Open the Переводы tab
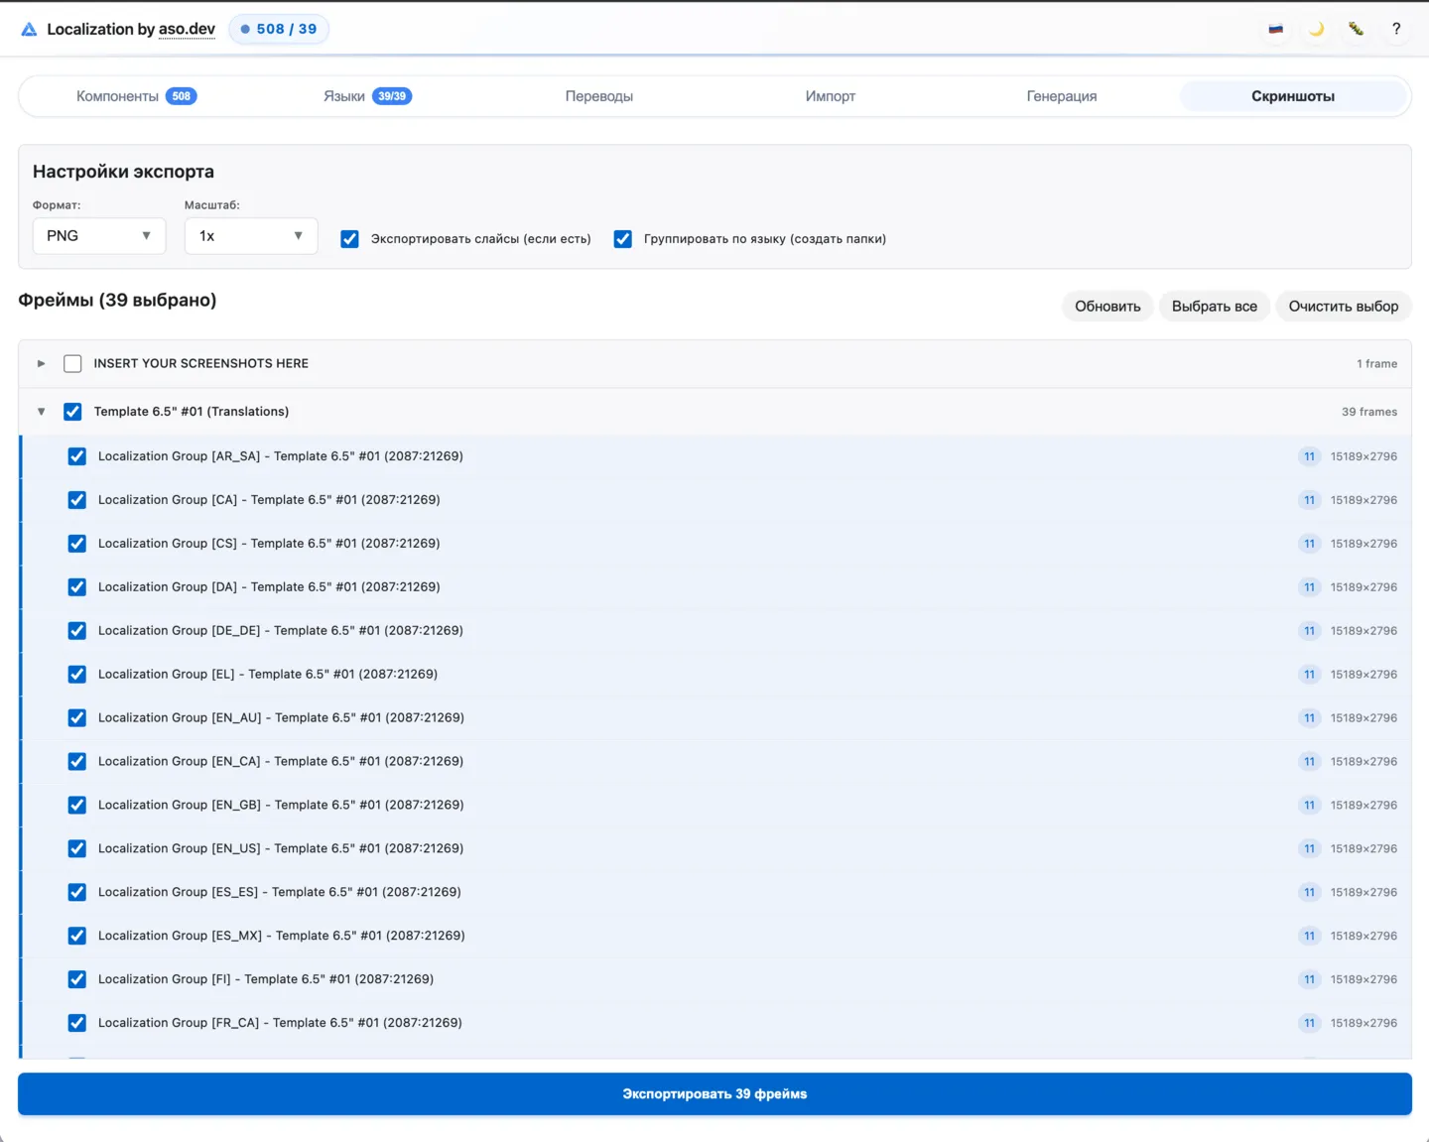 point(598,96)
